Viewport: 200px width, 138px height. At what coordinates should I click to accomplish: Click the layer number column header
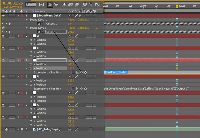26,11
